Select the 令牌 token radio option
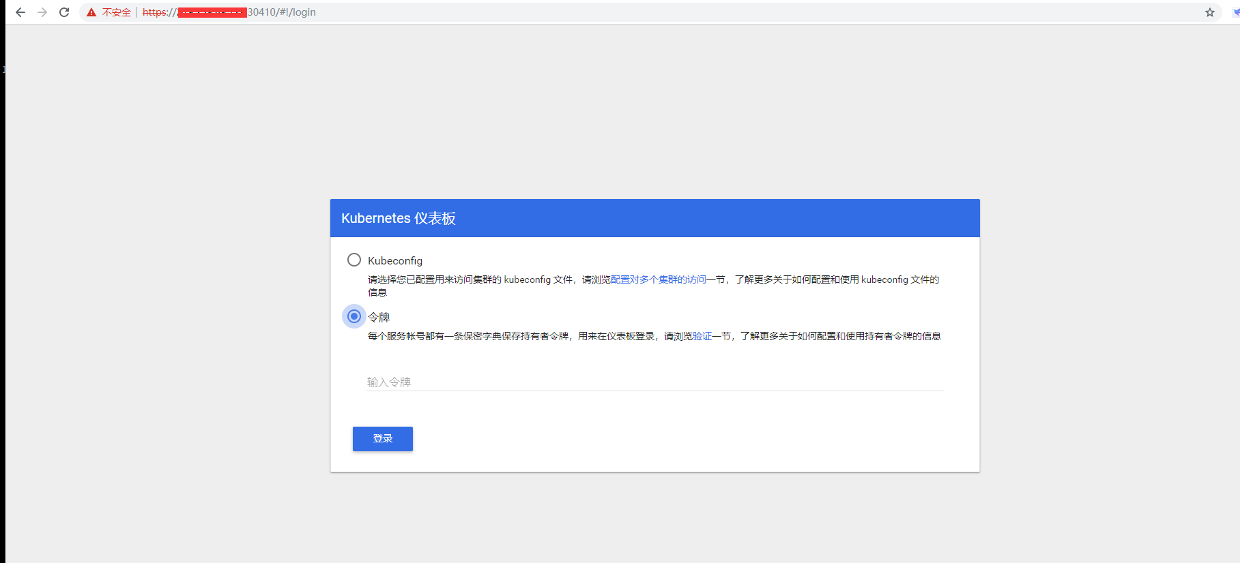This screenshot has height=563, width=1240. pyautogui.click(x=354, y=316)
